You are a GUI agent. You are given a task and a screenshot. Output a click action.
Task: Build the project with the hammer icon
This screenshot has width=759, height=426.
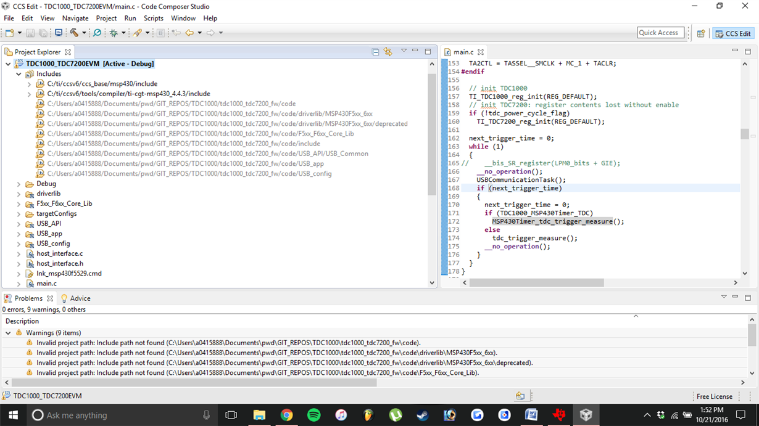tap(74, 33)
